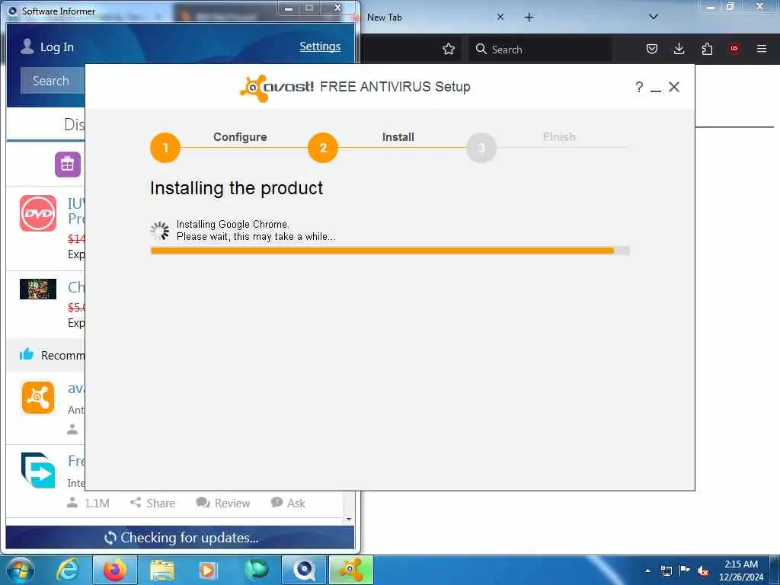
Task: Open the orange avast icon in the recommendations list
Action: point(38,398)
